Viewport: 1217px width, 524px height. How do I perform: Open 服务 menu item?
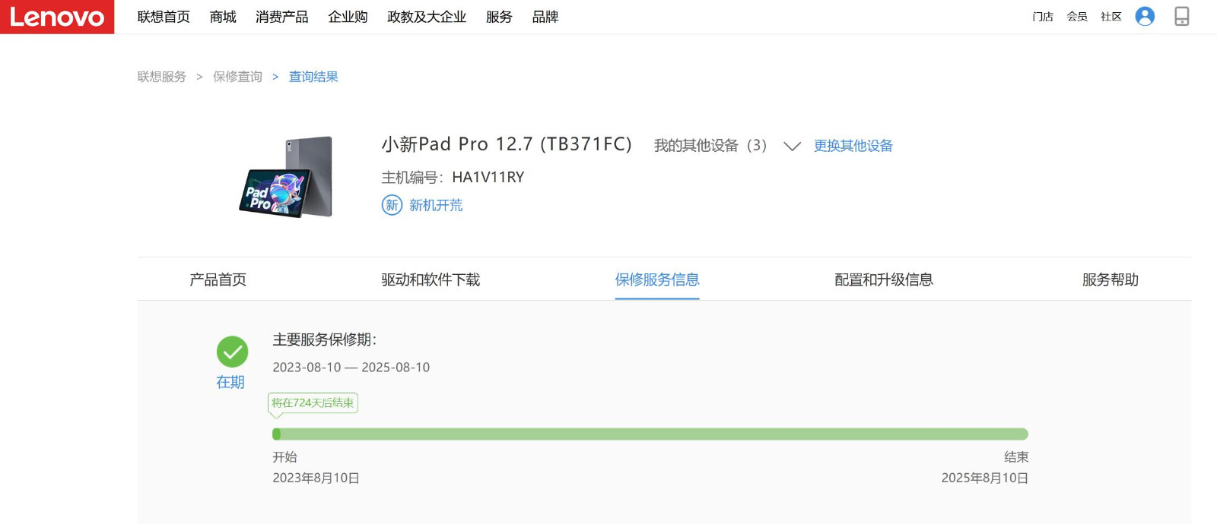499,17
